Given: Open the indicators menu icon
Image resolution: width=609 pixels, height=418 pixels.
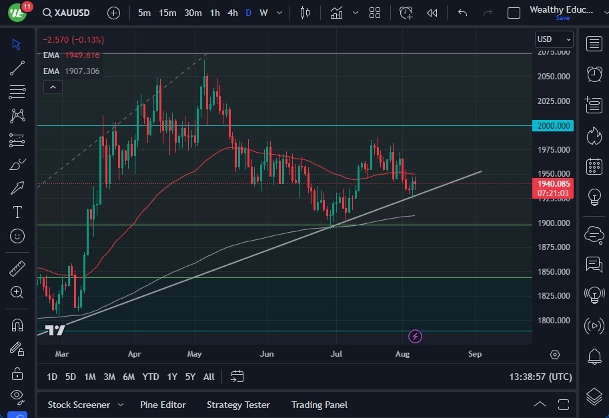Looking at the screenshot, I should (x=336, y=13).
